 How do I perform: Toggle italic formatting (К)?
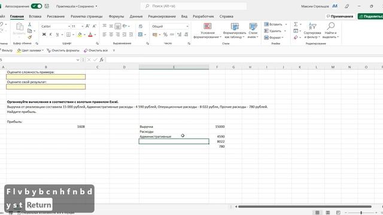pyautogui.click(x=50, y=35)
